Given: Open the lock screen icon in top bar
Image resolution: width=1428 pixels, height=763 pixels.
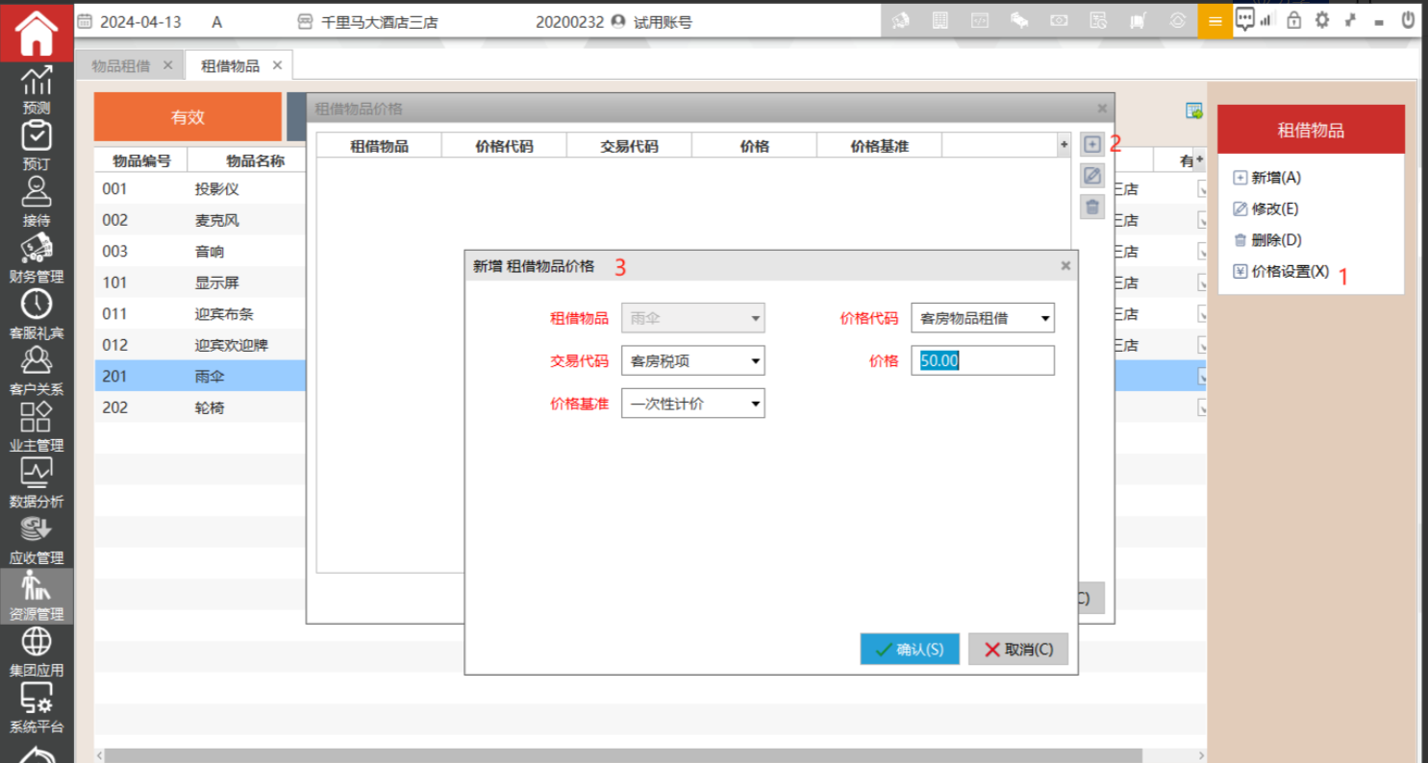Looking at the screenshot, I should click(x=1293, y=20).
